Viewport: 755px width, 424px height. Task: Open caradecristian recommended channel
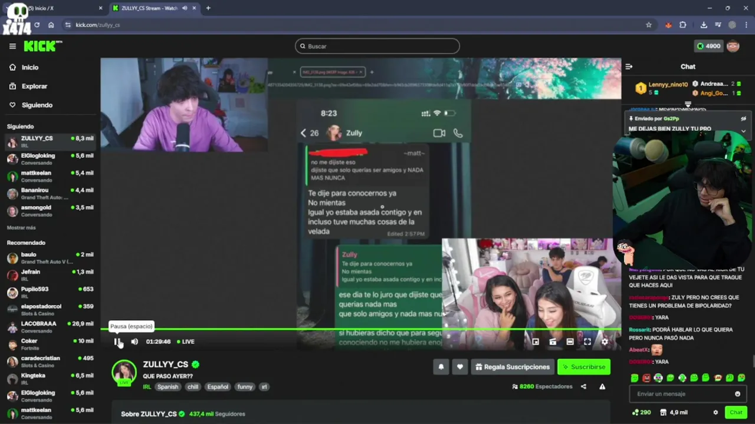50,361
